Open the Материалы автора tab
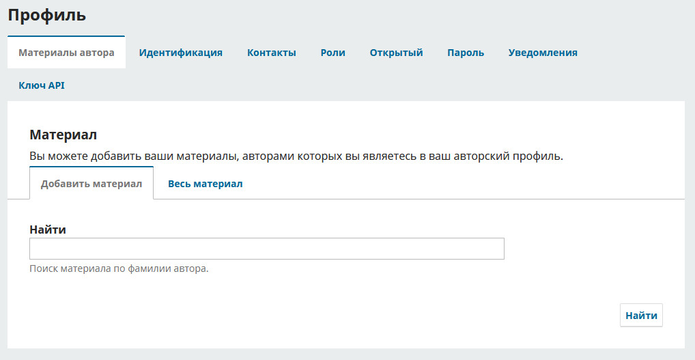 pos(66,53)
